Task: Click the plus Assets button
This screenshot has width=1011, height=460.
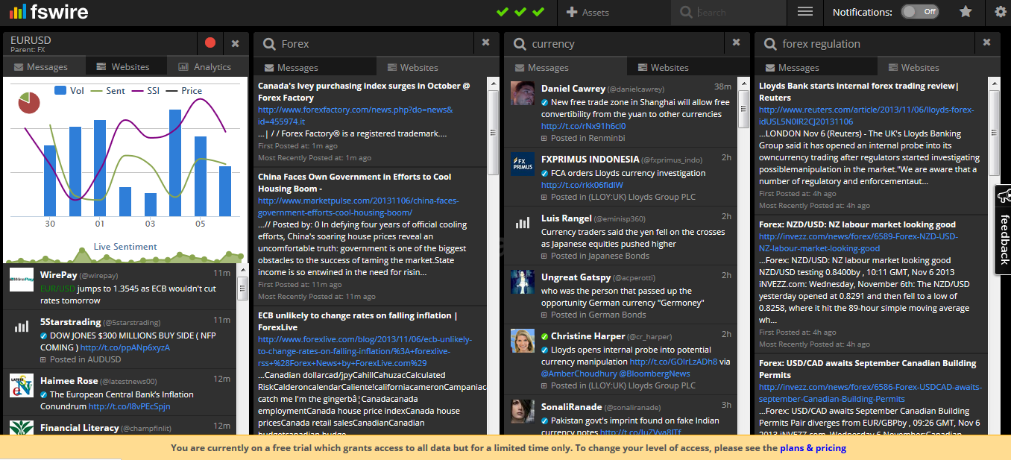Action: click(588, 12)
